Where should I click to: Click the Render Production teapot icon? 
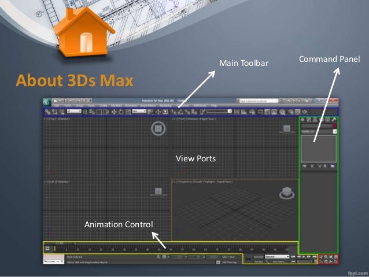(305, 112)
